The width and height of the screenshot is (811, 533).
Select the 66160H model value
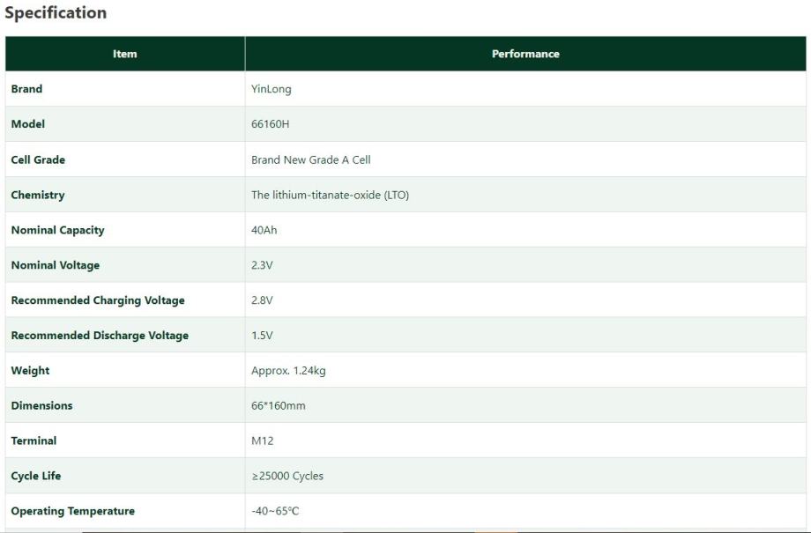[x=270, y=124]
